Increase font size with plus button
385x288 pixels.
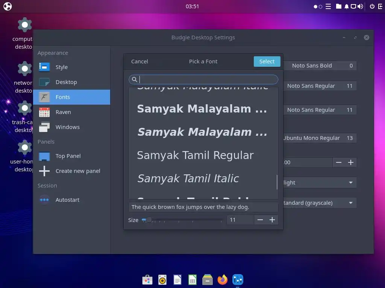point(272,220)
